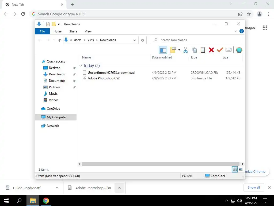
Task: Click the red X Delete icon
Action: tap(211, 50)
